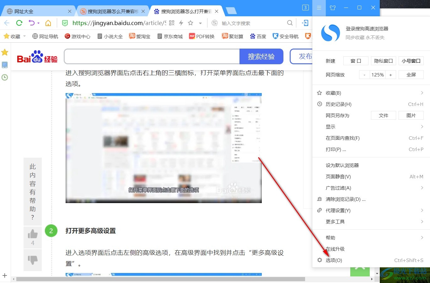Screen dimensions: 430x283
Task: Open the skin shirt icon in title bar
Action: click(333, 8)
